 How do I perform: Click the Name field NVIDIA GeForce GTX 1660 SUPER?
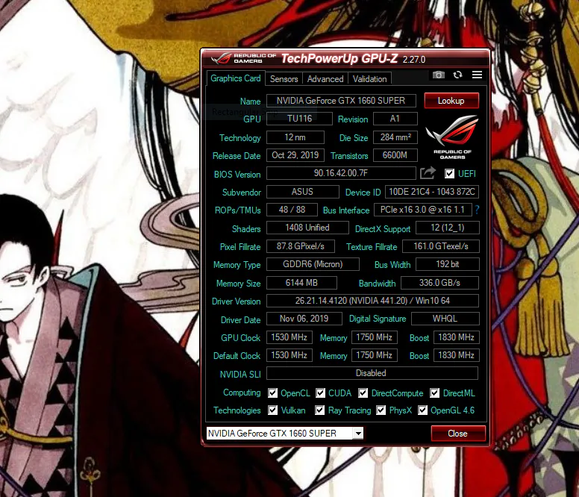pyautogui.click(x=341, y=101)
